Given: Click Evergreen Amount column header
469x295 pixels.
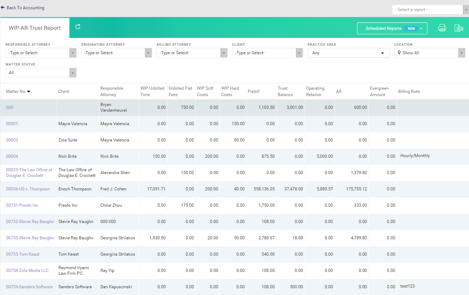Looking at the screenshot, I should (379, 91).
